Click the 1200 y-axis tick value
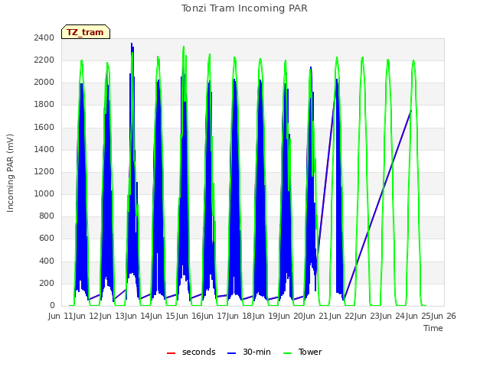 (44, 171)
